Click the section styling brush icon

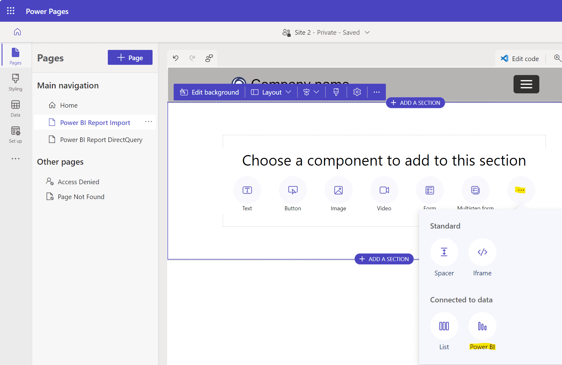(x=336, y=92)
